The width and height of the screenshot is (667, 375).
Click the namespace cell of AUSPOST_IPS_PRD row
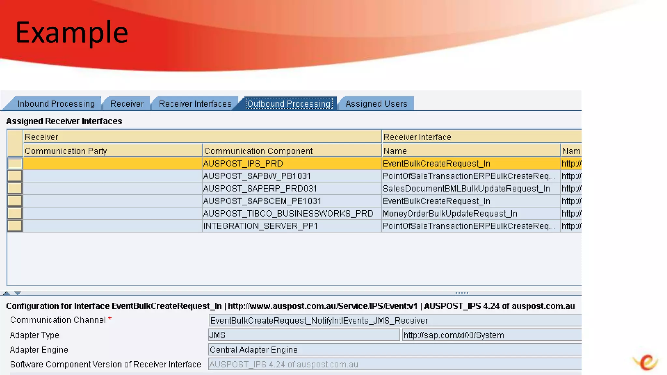pos(571,163)
